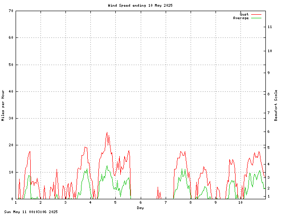Viewport: 285px width, 214px height.
Task: Click the x-axis day label 4
Action: click(90, 202)
